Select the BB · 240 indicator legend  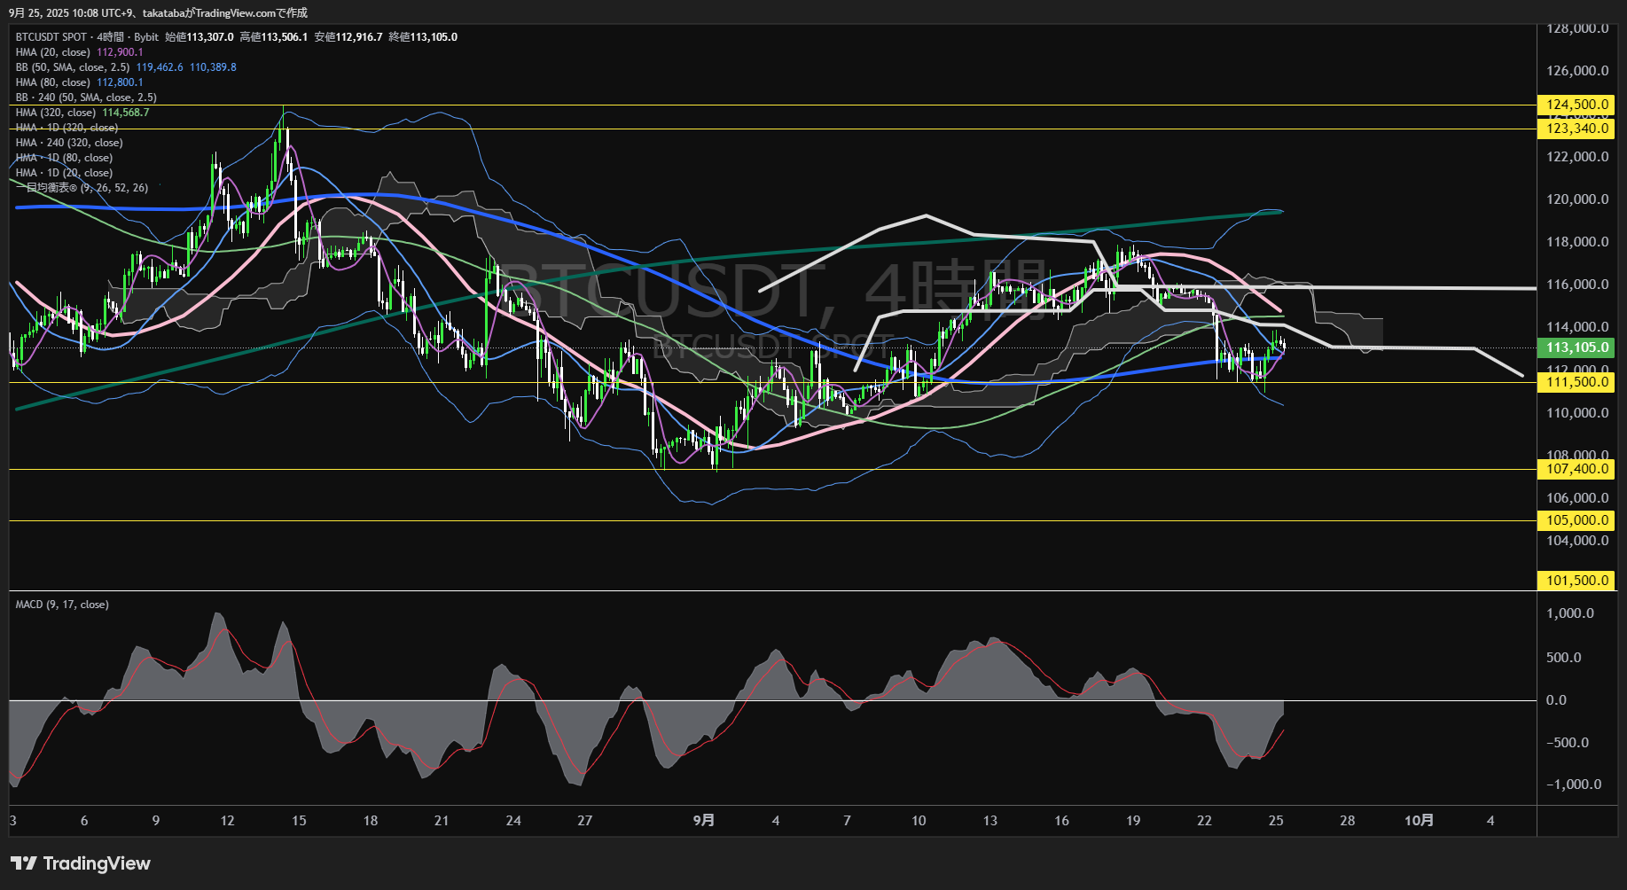(86, 98)
